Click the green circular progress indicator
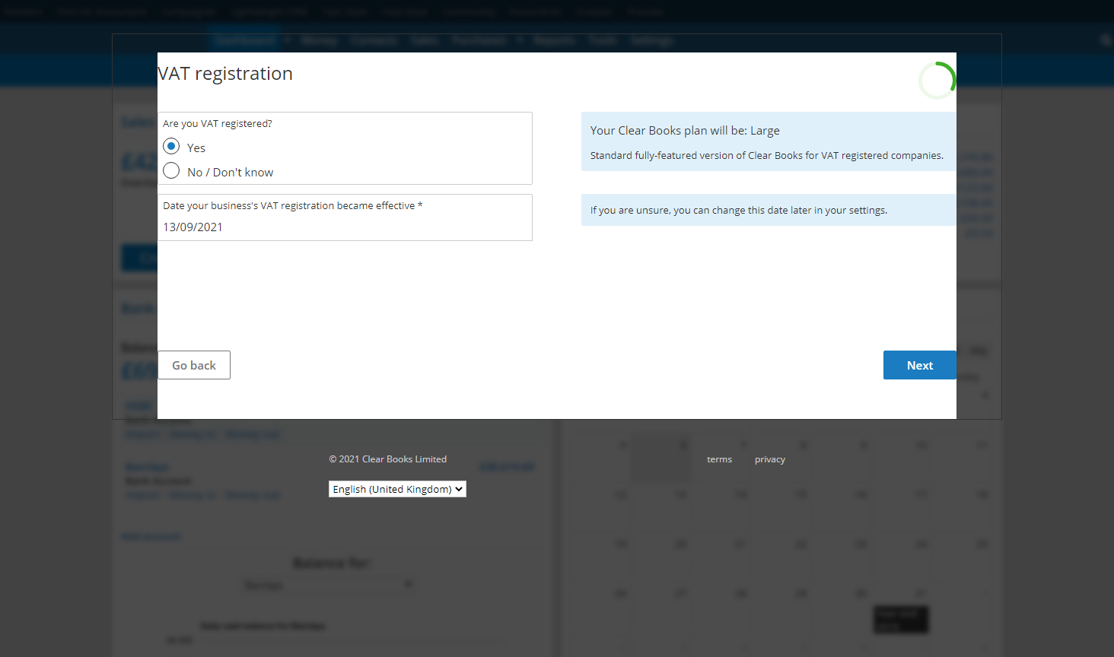1114x657 pixels. tap(937, 81)
